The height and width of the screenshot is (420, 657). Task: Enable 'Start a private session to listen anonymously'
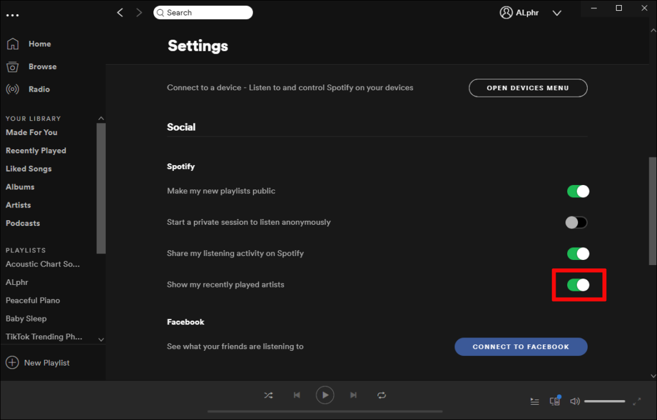pos(576,222)
